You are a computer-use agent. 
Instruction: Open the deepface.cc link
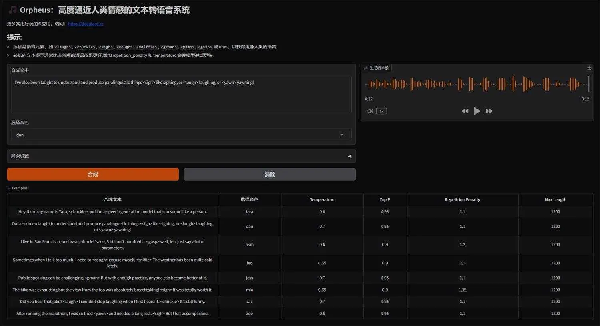point(86,24)
